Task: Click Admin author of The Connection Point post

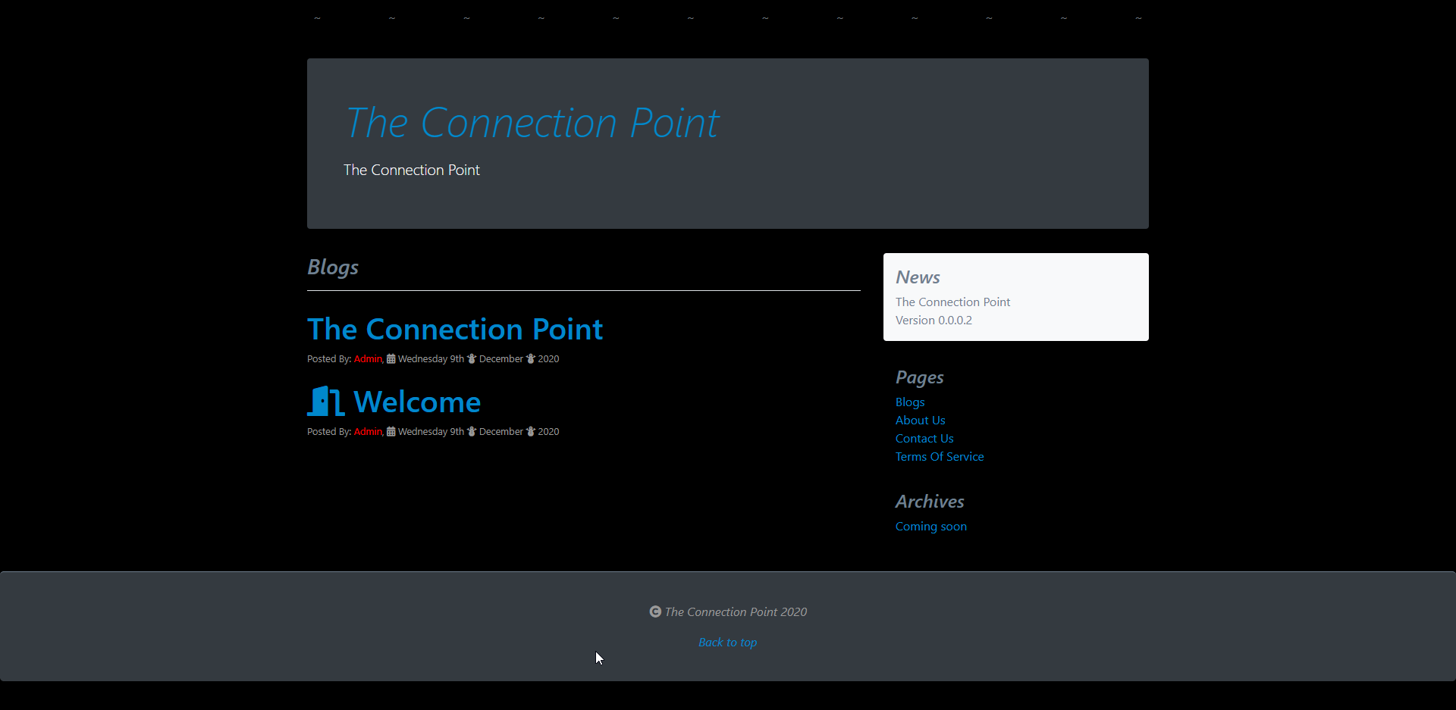Action: tap(368, 359)
